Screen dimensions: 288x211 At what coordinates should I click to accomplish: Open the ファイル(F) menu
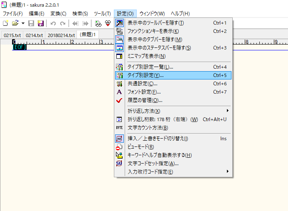click(12, 14)
